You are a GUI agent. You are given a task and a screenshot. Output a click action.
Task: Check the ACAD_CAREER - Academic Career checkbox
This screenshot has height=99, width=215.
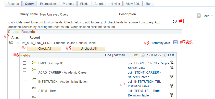pos(24,70)
